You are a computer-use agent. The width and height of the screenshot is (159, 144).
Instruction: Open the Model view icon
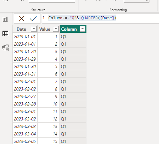(5, 48)
